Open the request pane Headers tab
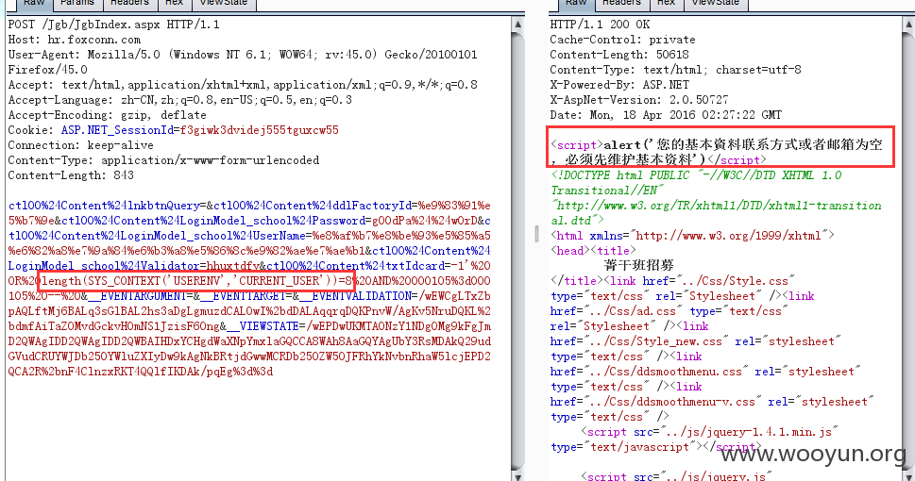 (129, 4)
